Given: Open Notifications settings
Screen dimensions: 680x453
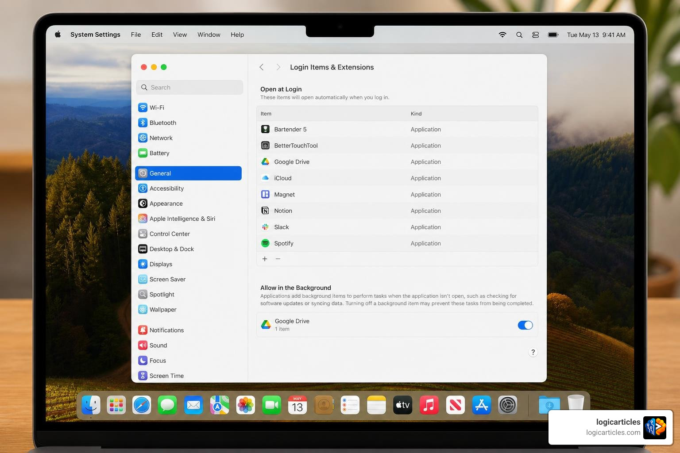Looking at the screenshot, I should point(189,330).
